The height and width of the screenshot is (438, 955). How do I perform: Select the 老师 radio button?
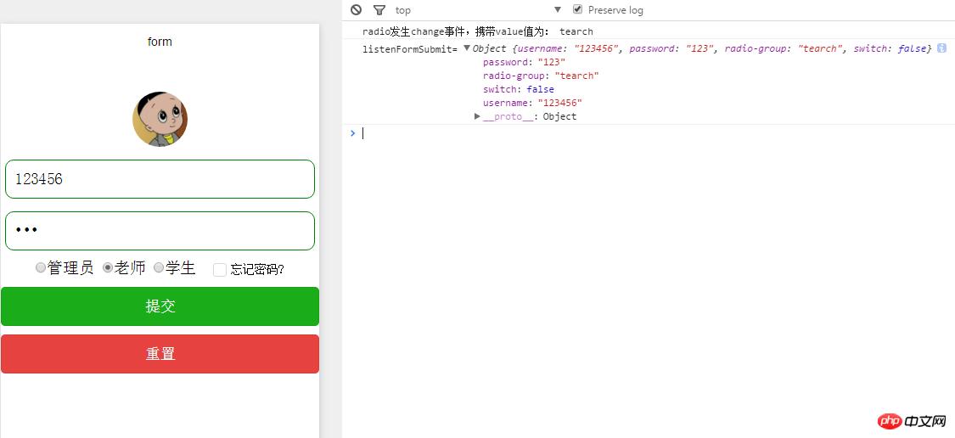coord(108,268)
